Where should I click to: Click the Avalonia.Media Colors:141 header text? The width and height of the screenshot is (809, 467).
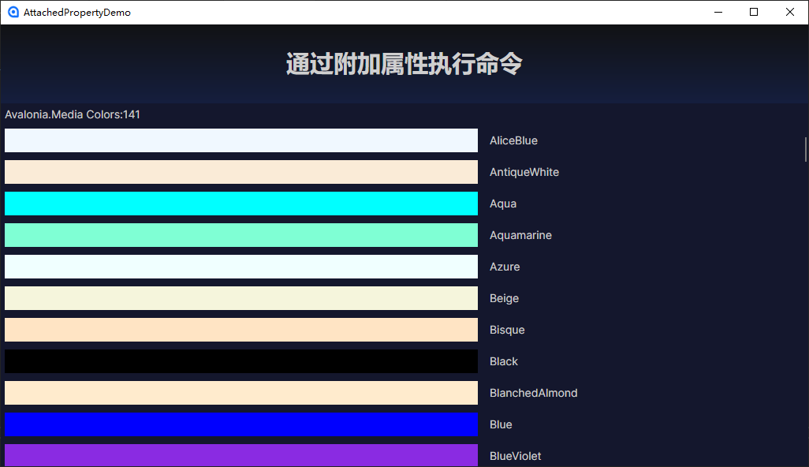(x=73, y=114)
